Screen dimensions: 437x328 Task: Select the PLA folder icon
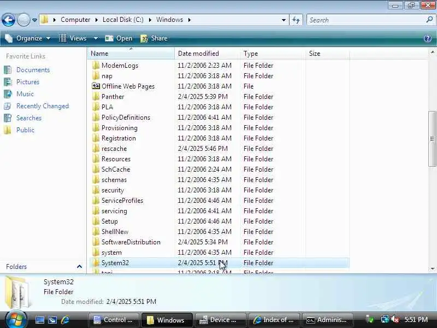point(96,107)
